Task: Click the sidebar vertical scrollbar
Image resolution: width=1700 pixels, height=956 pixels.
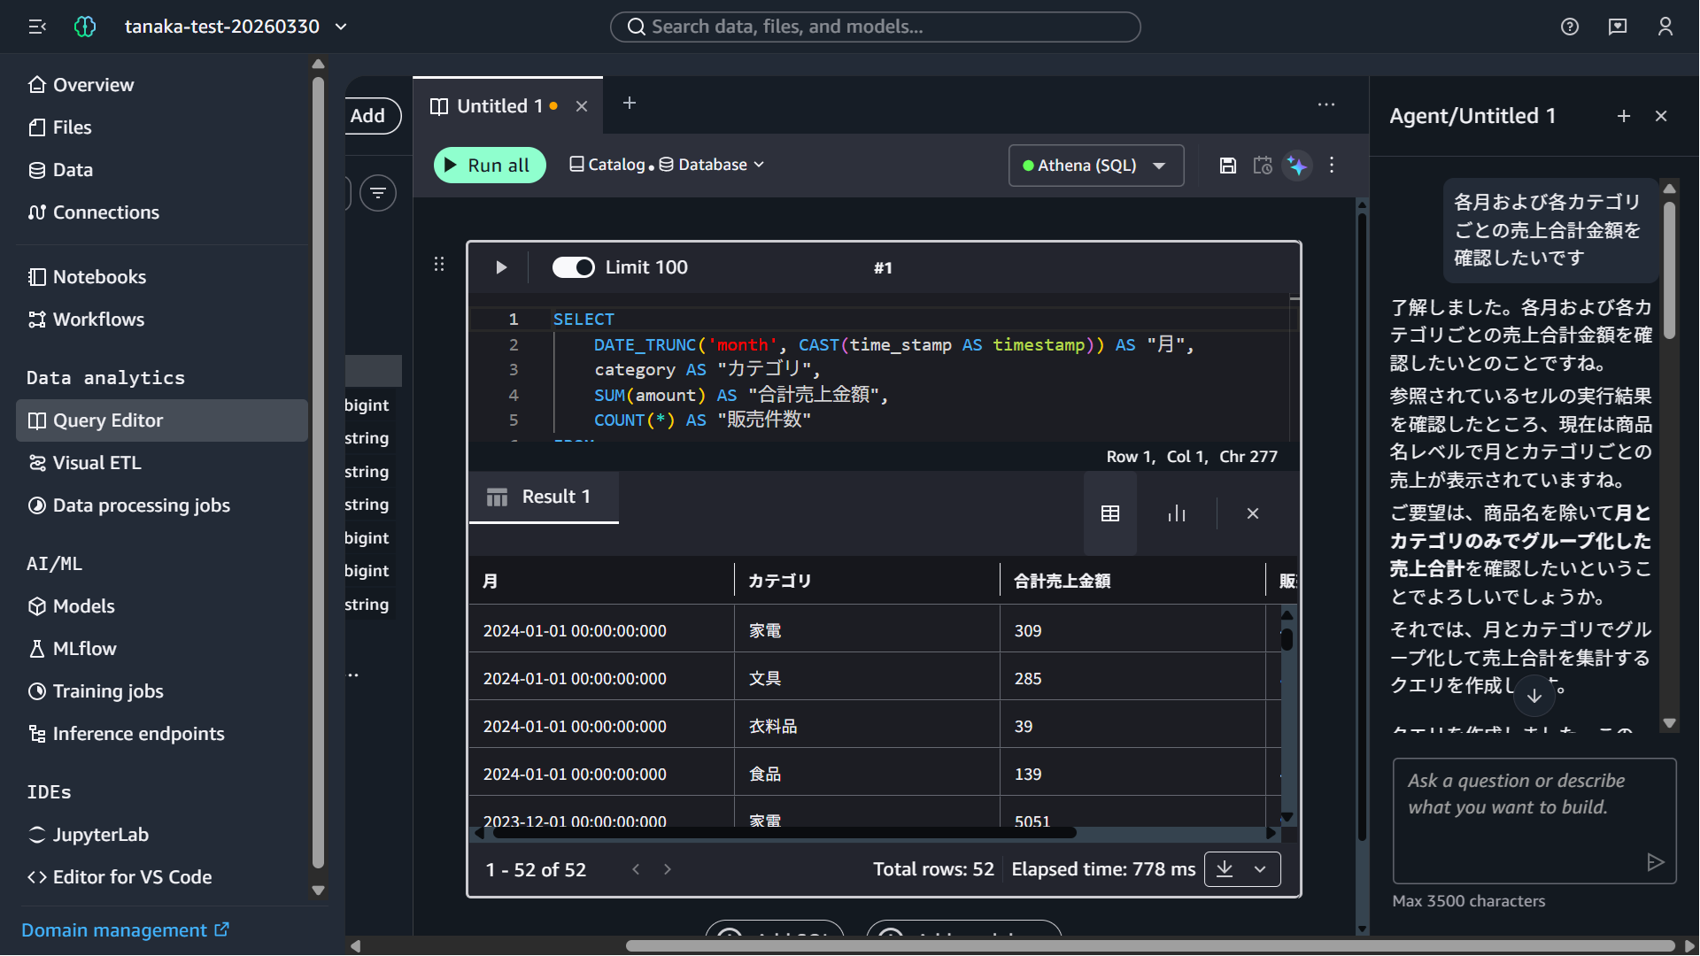Action: point(319,474)
